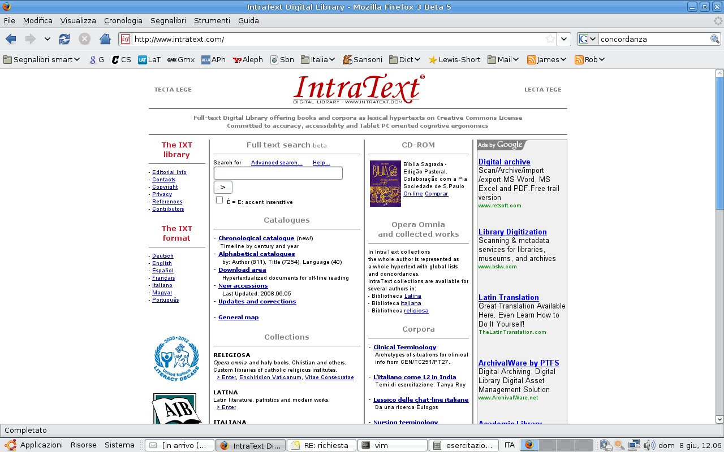The height and width of the screenshot is (452, 724).
Task: Open the Guida menu
Action: pos(248,20)
